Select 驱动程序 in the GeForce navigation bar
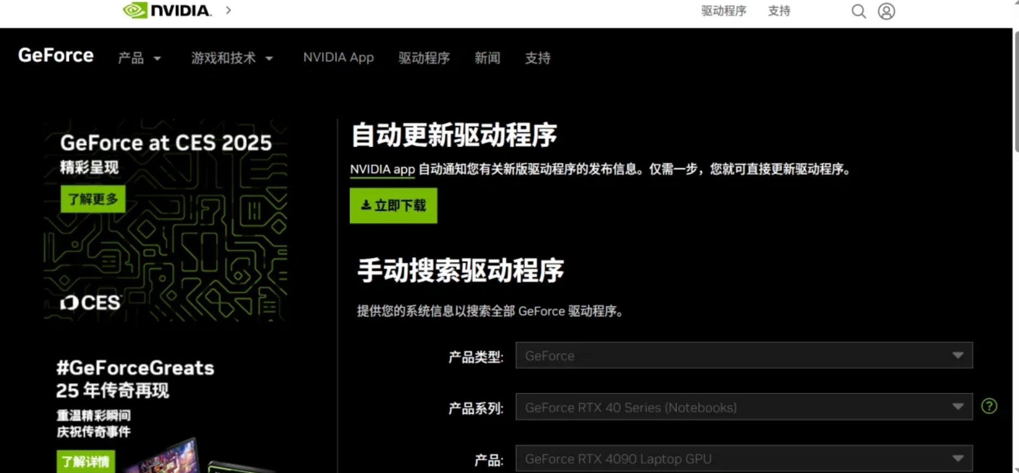1019x473 pixels. click(x=424, y=58)
